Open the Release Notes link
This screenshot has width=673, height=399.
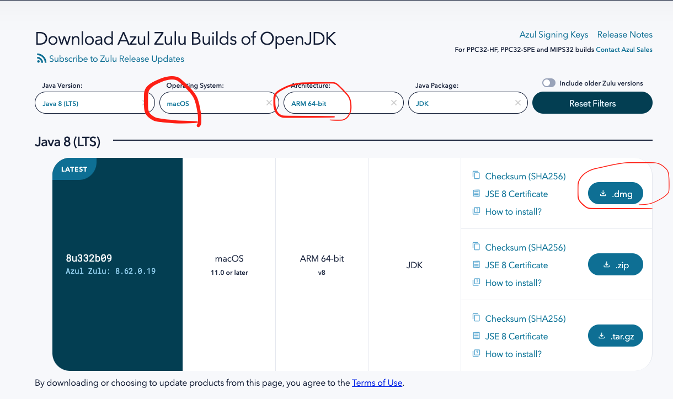(x=625, y=34)
